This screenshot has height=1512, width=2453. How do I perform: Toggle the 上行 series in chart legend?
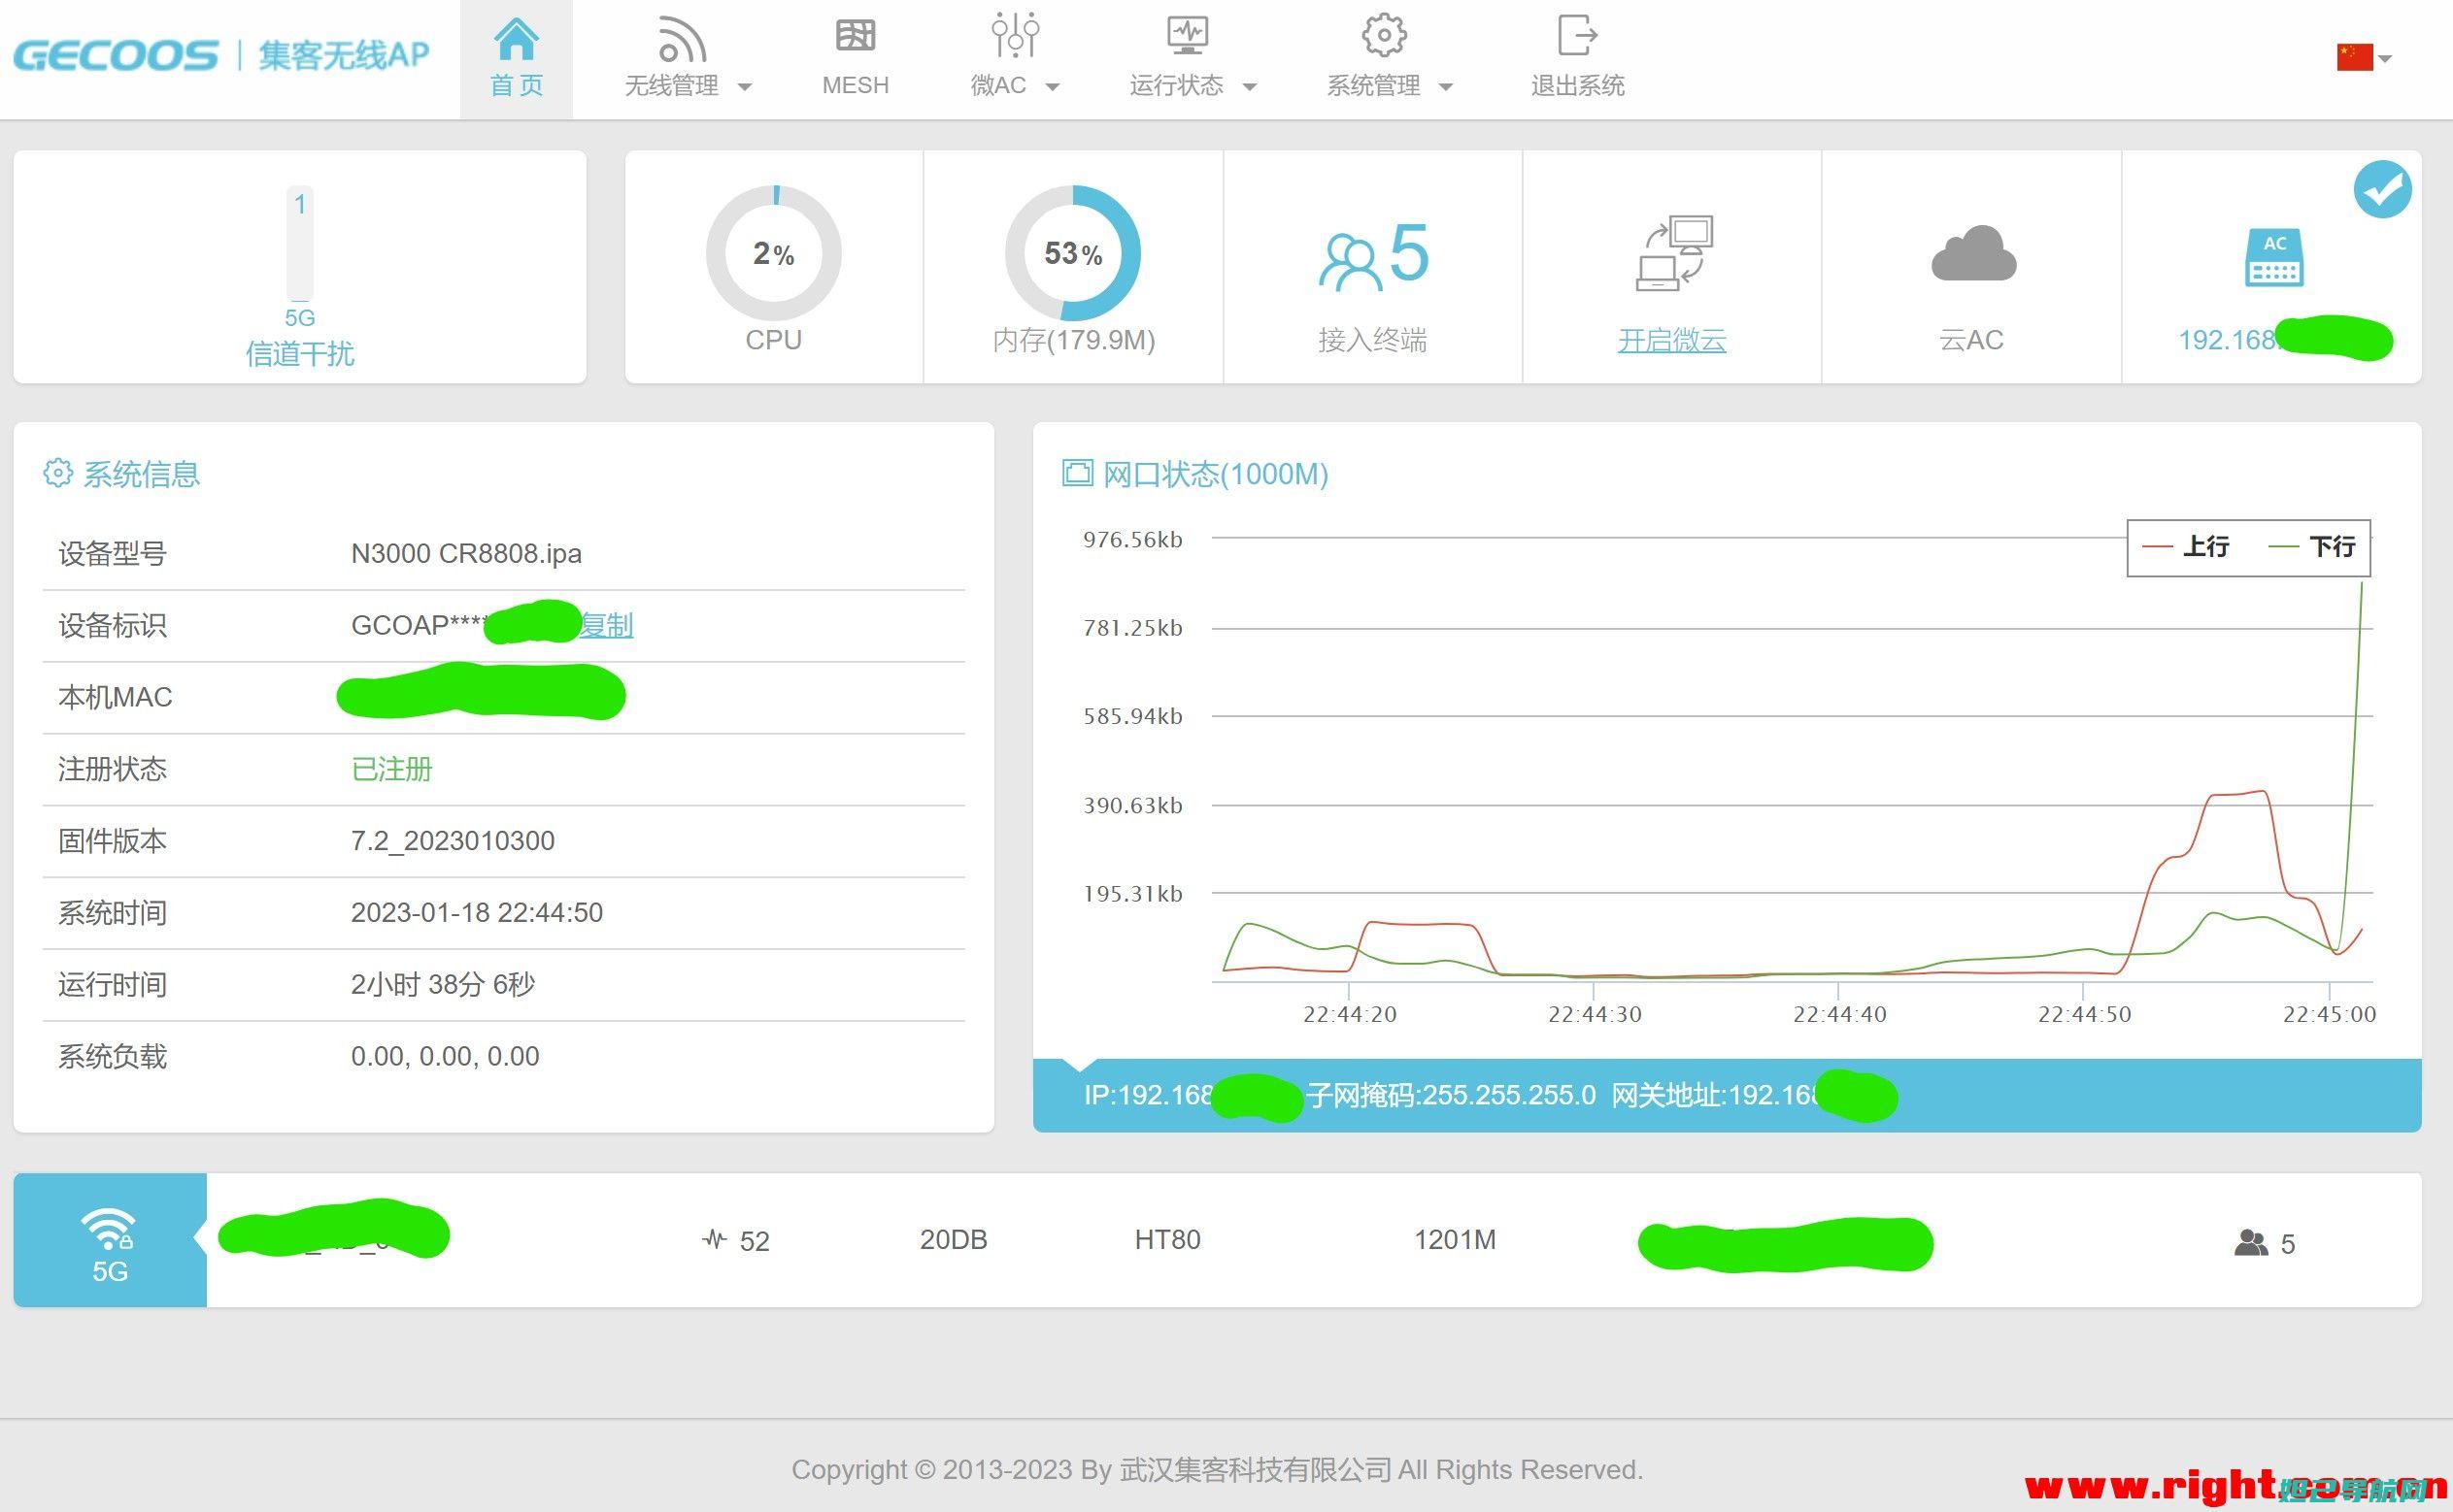pos(2185,546)
